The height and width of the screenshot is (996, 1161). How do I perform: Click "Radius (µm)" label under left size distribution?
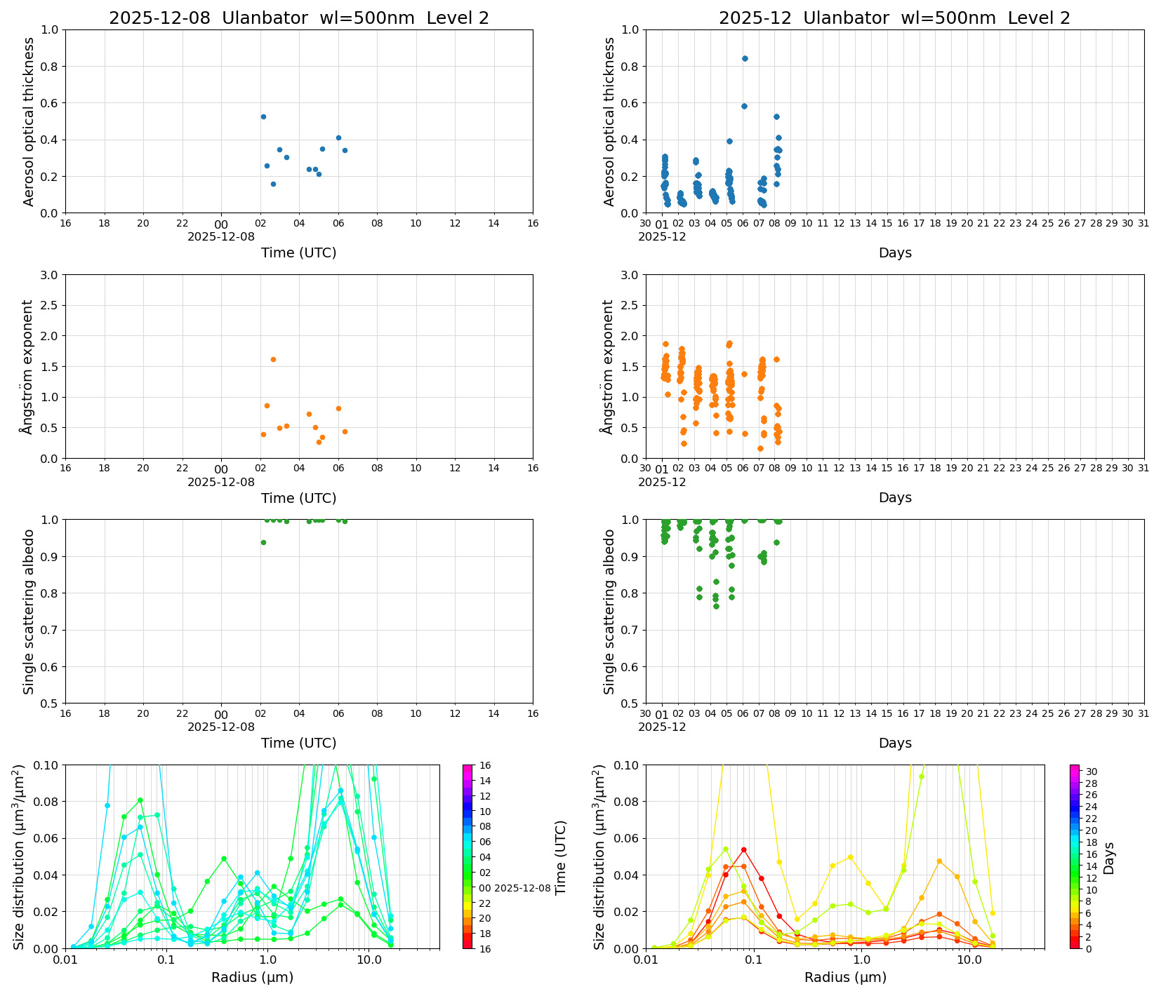point(252,978)
